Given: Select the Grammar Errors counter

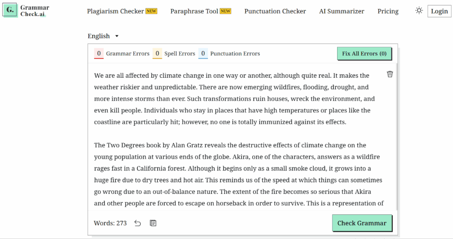Looking at the screenshot, I should point(99,54).
